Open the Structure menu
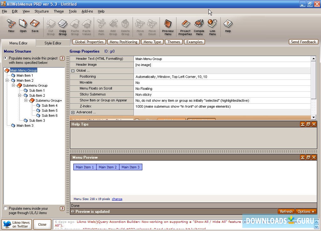321x231 pixels. click(41, 11)
